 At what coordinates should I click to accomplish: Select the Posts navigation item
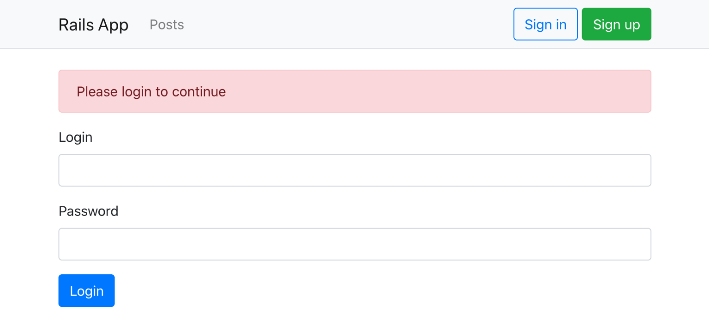pos(167,25)
